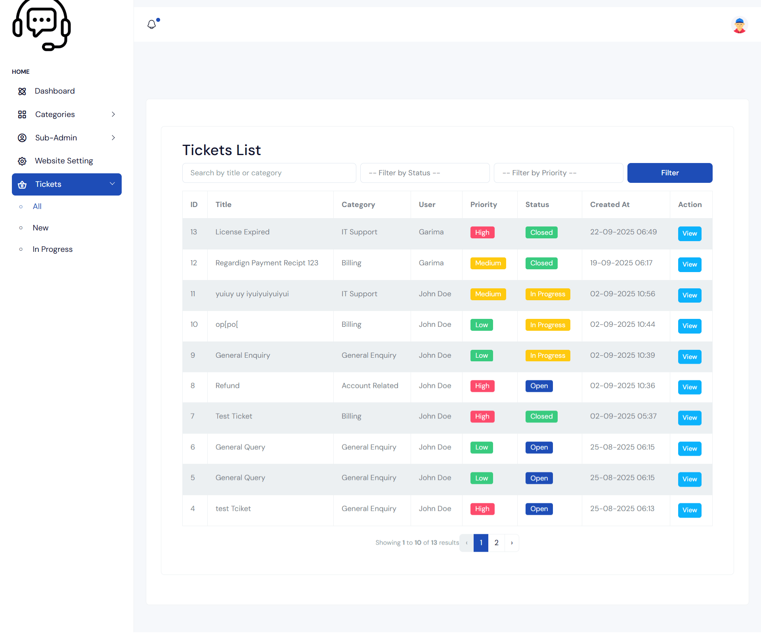The width and height of the screenshot is (761, 633).
Task: Click the next page arrow
Action: pos(512,543)
